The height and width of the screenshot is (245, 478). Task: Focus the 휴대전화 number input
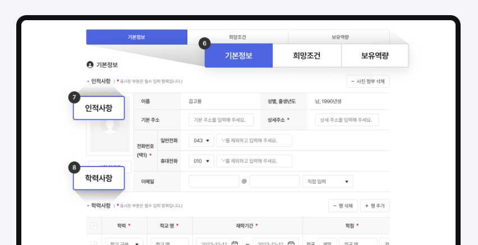[254, 161]
